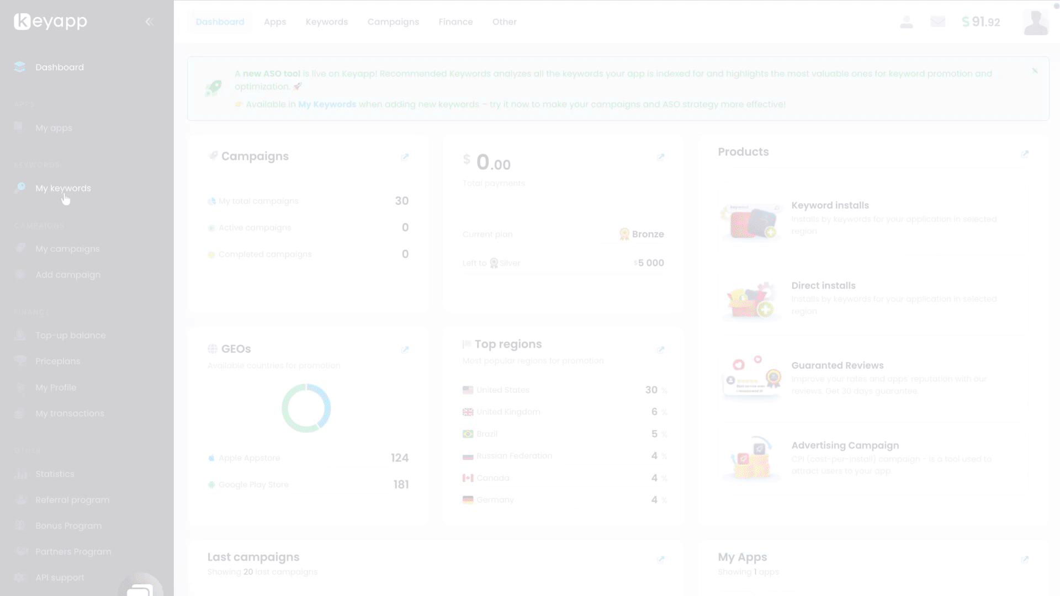This screenshot has width=1060, height=596.
Task: Follow the My Keywords banner link
Action: pyautogui.click(x=327, y=104)
